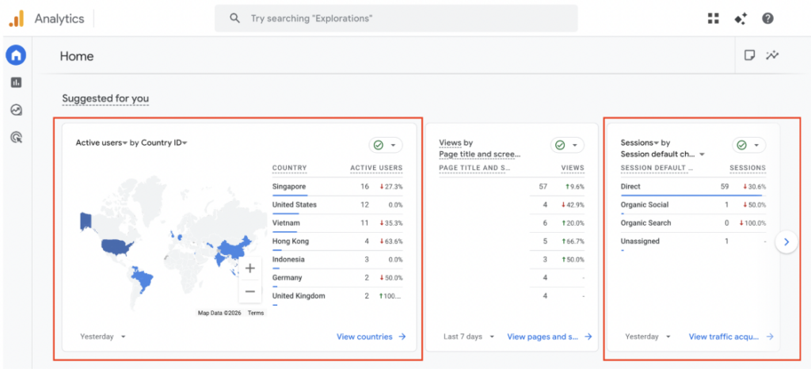Click the note icon beside Home
This screenshot has height=369, width=811.
coord(749,55)
